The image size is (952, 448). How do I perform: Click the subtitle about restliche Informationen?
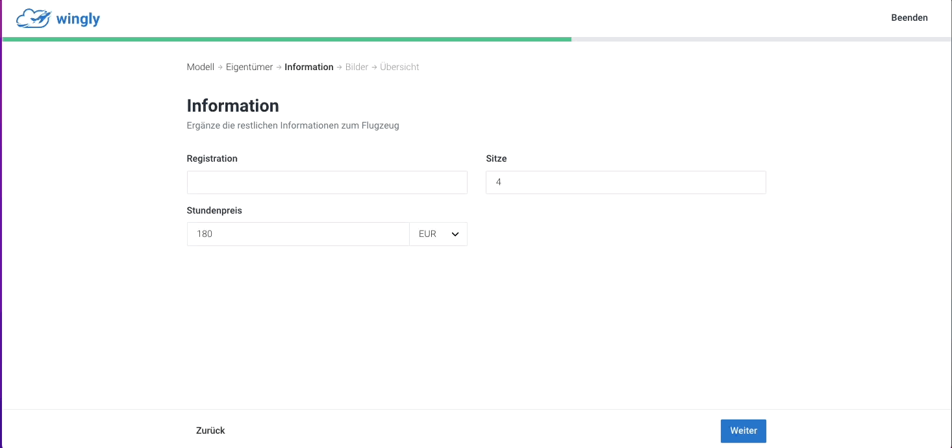coord(293,125)
